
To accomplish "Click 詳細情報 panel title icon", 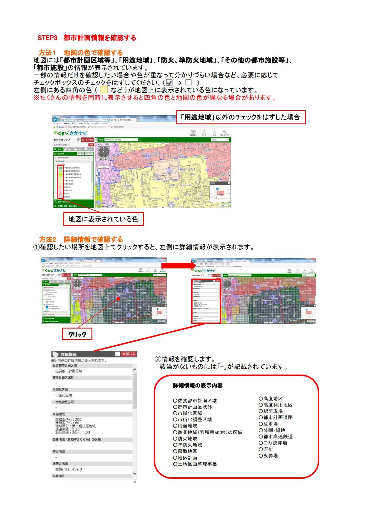I will 55,354.
